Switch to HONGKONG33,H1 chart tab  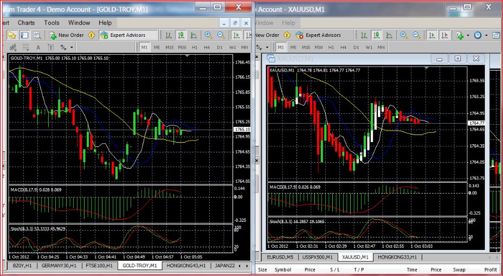tap(397, 257)
